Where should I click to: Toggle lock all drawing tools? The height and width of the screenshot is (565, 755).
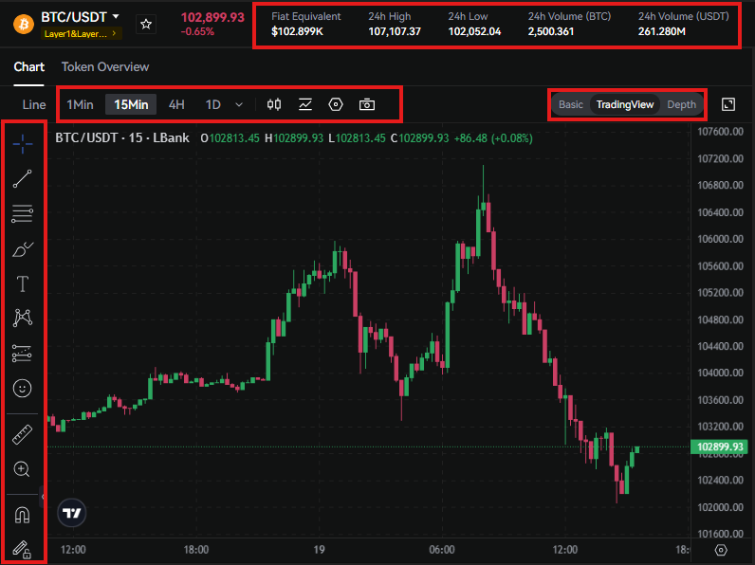(x=22, y=549)
